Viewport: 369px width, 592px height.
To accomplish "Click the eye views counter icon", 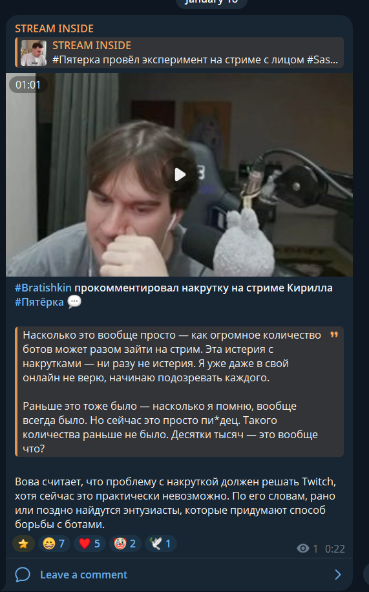I will point(303,548).
